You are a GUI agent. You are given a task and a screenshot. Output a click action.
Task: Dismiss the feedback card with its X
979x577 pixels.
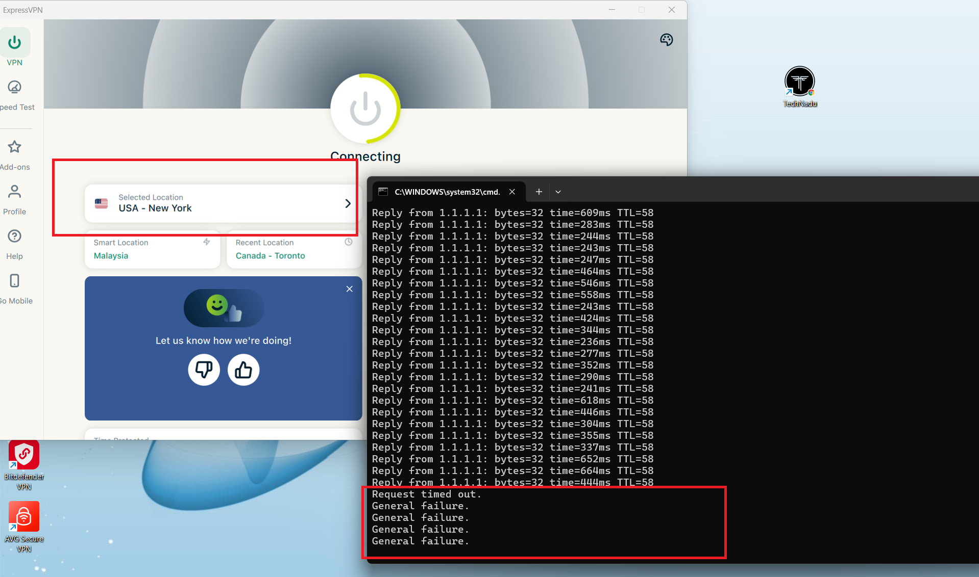350,289
